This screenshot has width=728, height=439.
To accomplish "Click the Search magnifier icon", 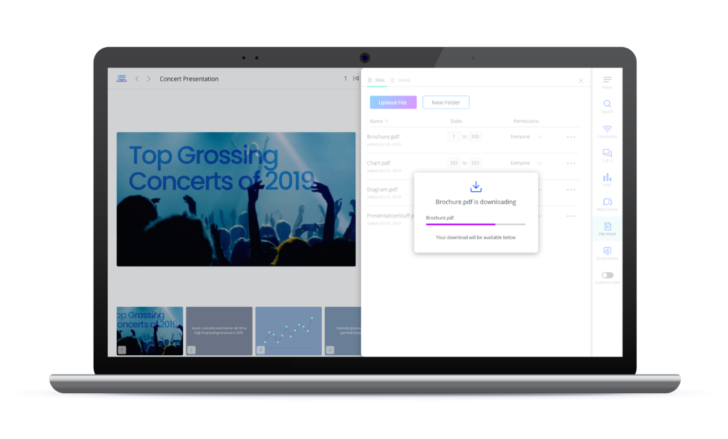I will [607, 104].
